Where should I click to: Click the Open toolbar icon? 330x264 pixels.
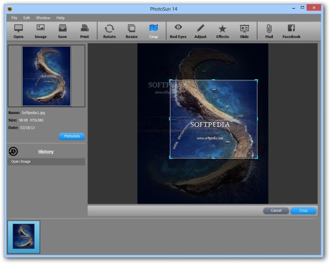18,30
